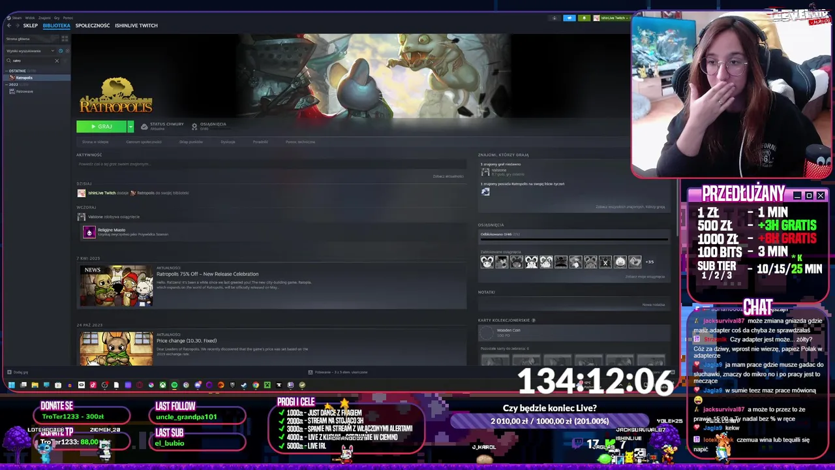Viewport: 835px width, 470px height.
Task: Click the Osiągnięcia medal icon
Action: click(x=194, y=127)
